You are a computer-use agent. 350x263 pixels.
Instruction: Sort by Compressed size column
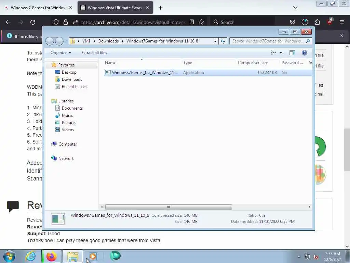pyautogui.click(x=257, y=63)
